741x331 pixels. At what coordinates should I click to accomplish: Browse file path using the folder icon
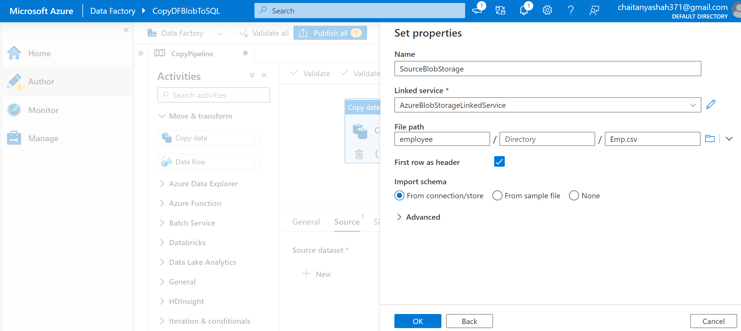[710, 139]
